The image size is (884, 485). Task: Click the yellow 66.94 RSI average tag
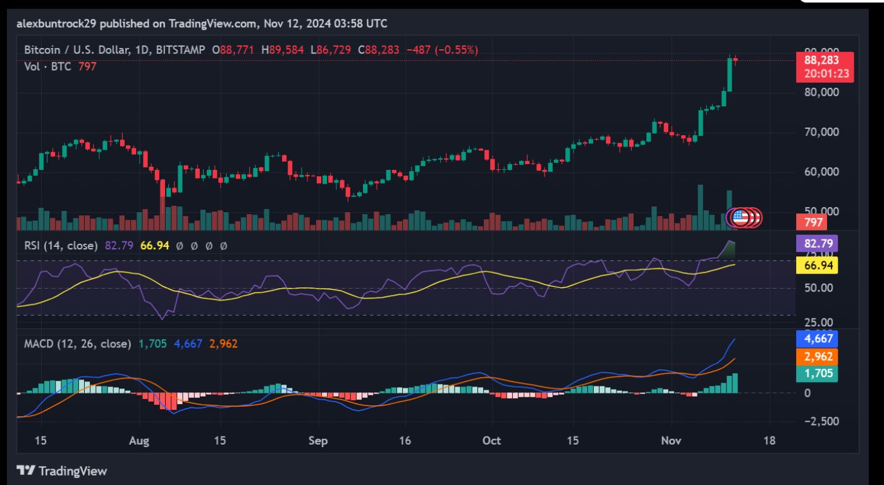[x=821, y=265]
